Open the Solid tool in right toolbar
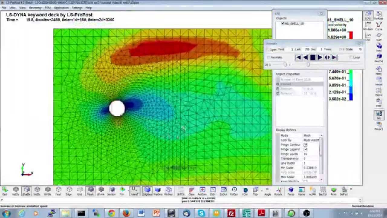This screenshot has height=218, width=387. coord(379,48)
